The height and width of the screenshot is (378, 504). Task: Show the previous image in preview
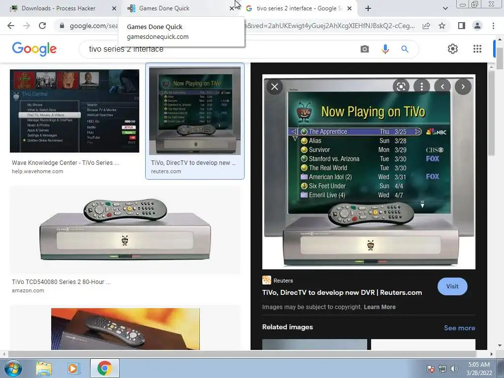pyautogui.click(x=442, y=87)
